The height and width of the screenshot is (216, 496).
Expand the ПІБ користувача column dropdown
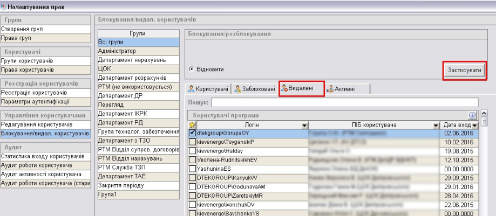coord(436,126)
